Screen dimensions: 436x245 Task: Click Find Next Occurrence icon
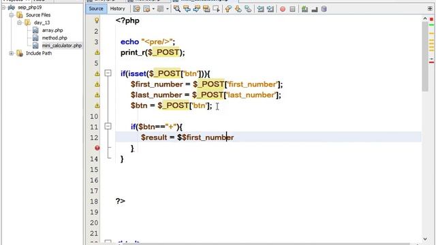[197, 9]
